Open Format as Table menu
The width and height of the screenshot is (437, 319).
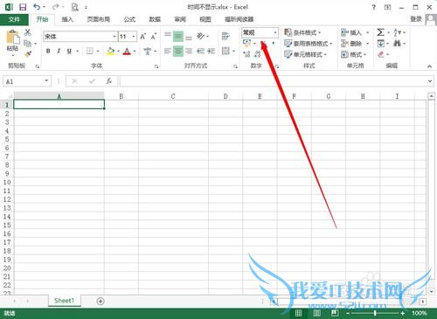pos(309,44)
